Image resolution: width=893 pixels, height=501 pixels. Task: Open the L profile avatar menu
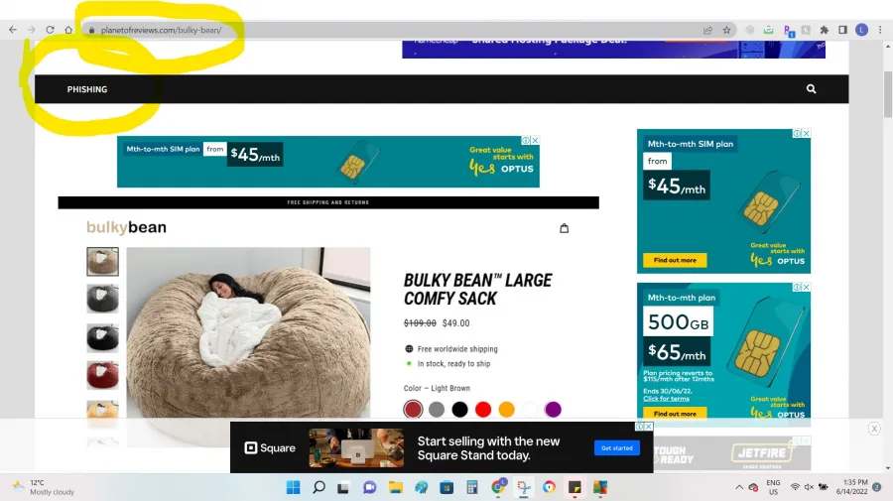[x=861, y=30]
